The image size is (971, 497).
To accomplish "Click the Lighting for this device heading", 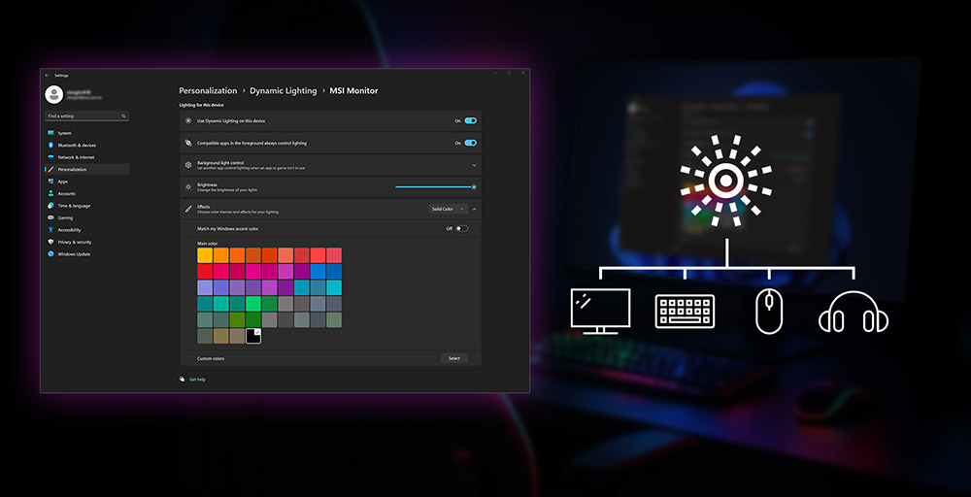I will tap(201, 105).
